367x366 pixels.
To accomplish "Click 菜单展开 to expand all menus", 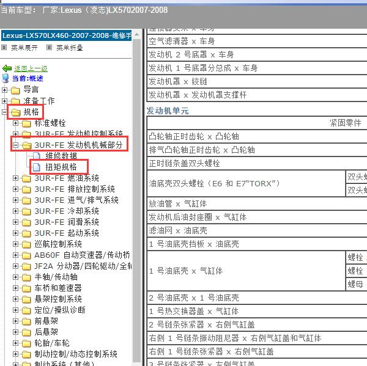I will click(x=24, y=48).
